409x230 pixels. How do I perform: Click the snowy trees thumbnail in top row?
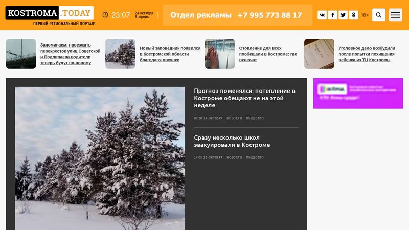tap(120, 54)
